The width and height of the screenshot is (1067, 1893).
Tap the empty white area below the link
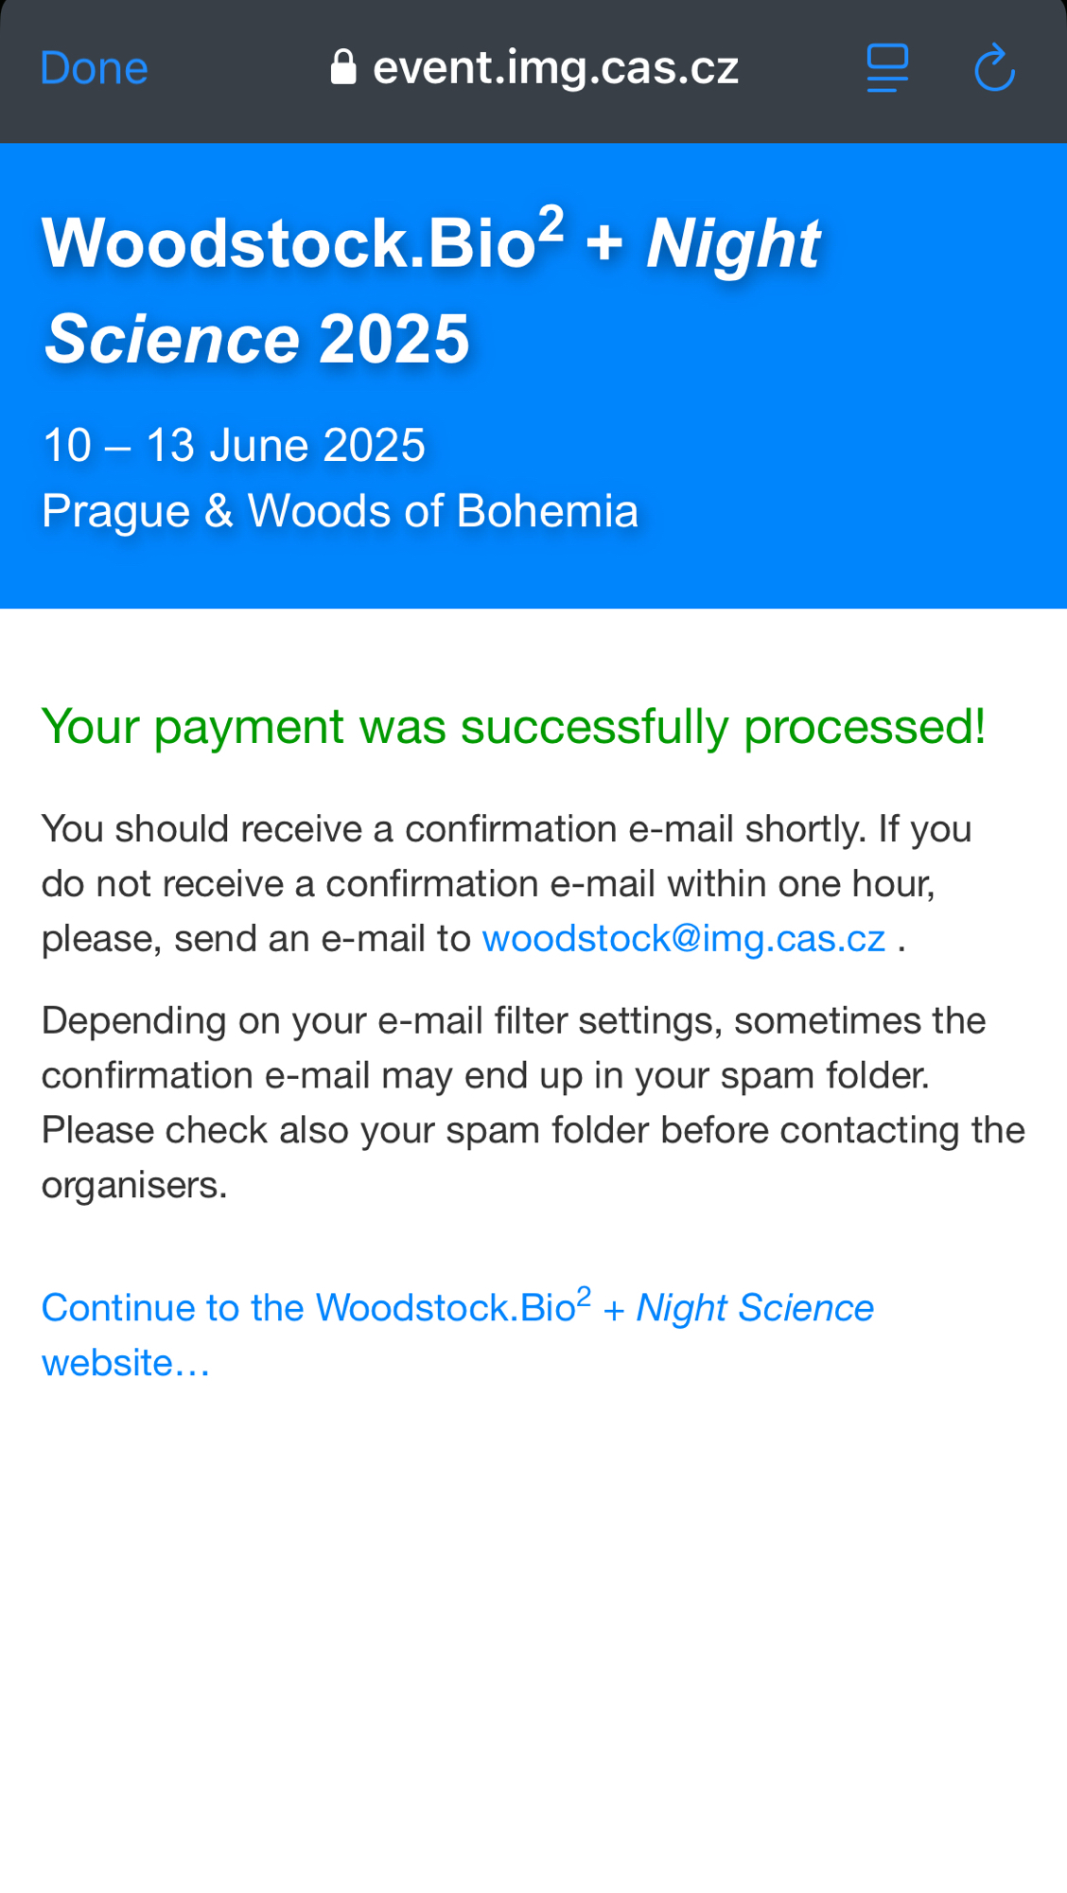pyautogui.click(x=533, y=1628)
